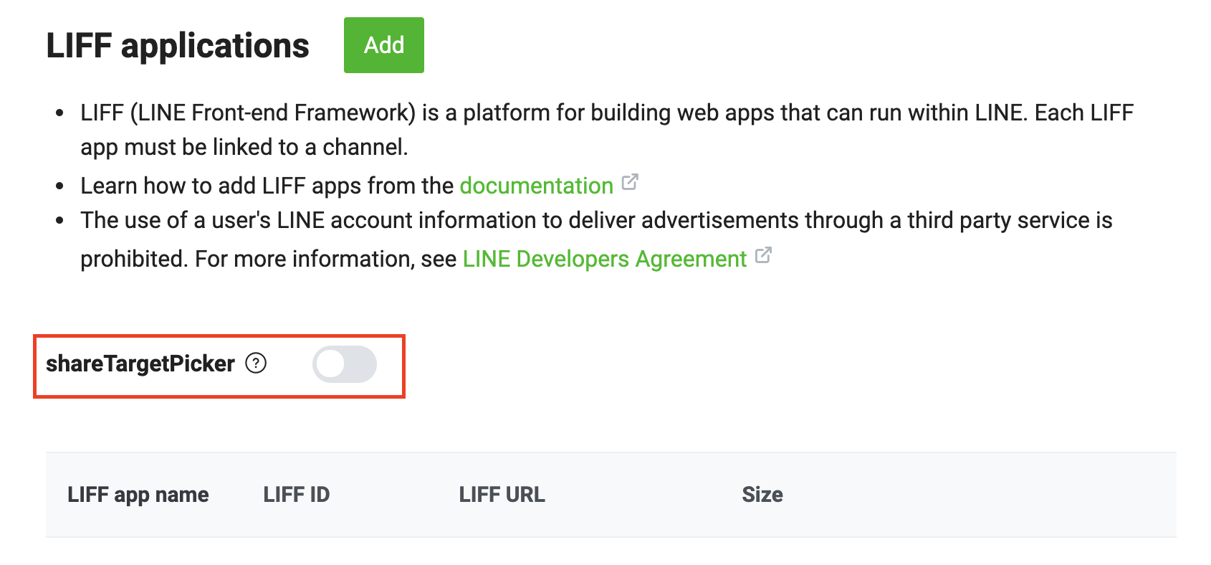
Task: Open the LINE Developers Agreement link
Action: 605,259
